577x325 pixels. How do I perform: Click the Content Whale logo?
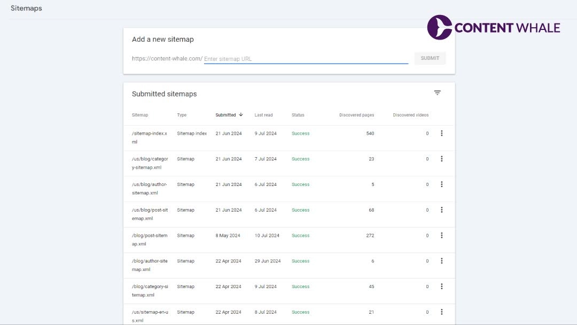tap(494, 27)
